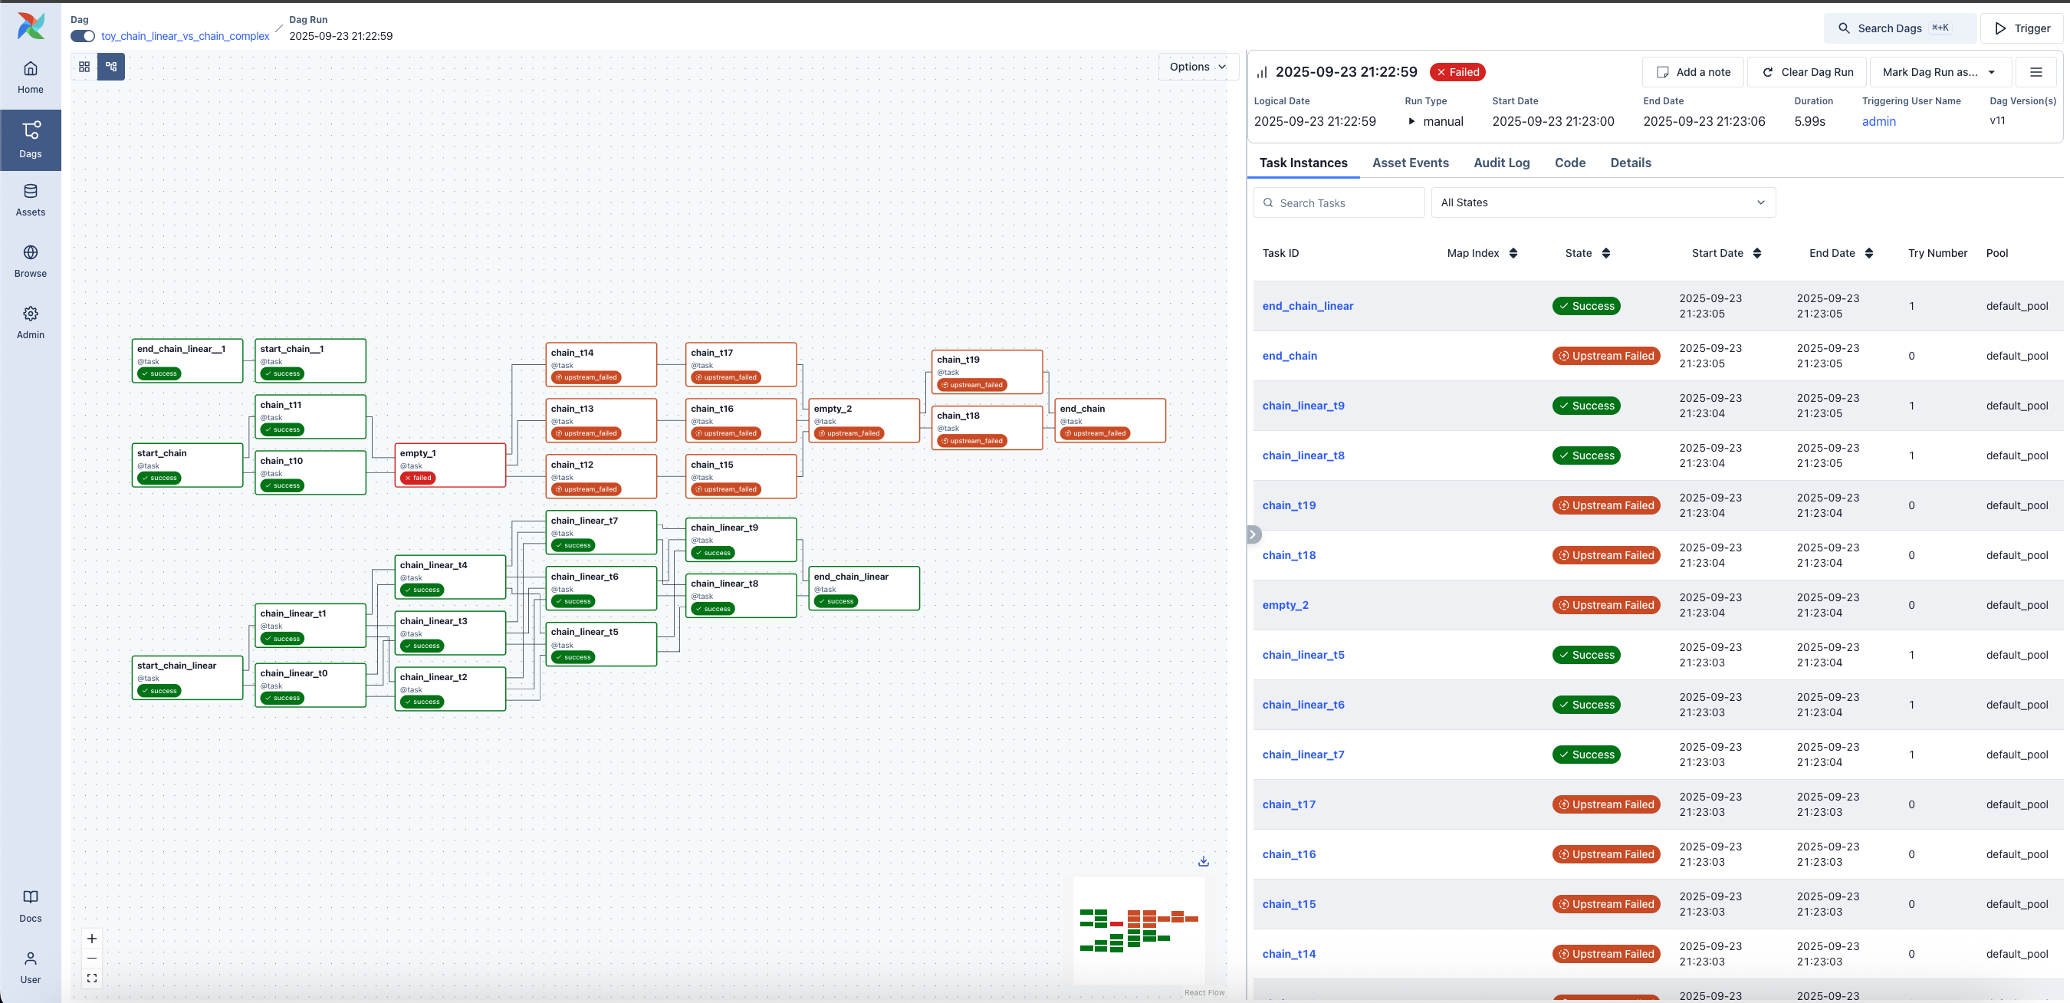Open the dag run hamburger menu
This screenshot has width=2070, height=1003.
(x=2037, y=71)
